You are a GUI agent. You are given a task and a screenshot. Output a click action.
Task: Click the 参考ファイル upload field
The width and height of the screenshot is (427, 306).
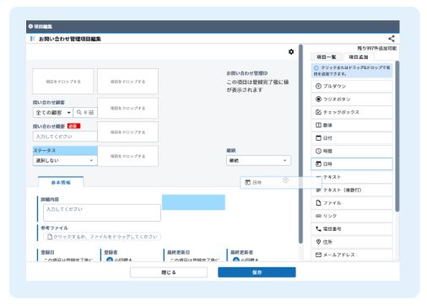(x=102, y=237)
